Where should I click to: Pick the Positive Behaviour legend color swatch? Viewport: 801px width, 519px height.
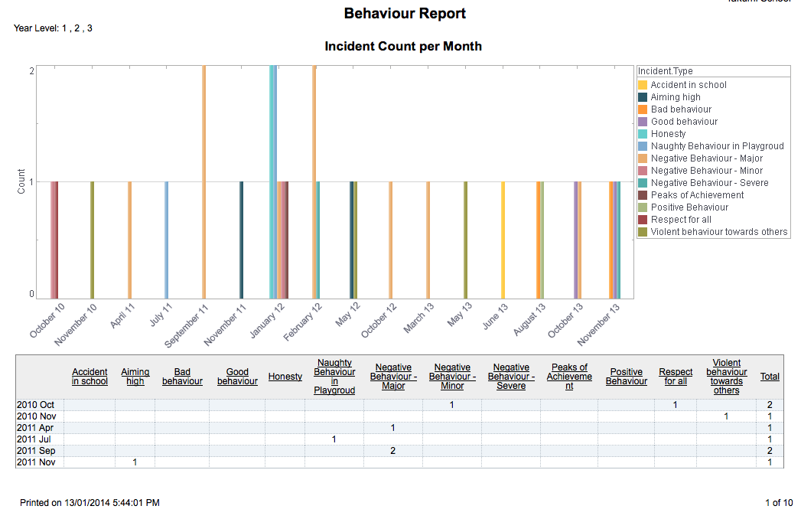point(643,207)
